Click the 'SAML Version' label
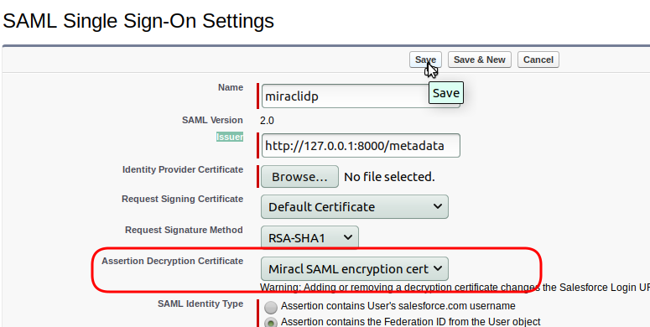The height and width of the screenshot is (327, 650). point(212,120)
